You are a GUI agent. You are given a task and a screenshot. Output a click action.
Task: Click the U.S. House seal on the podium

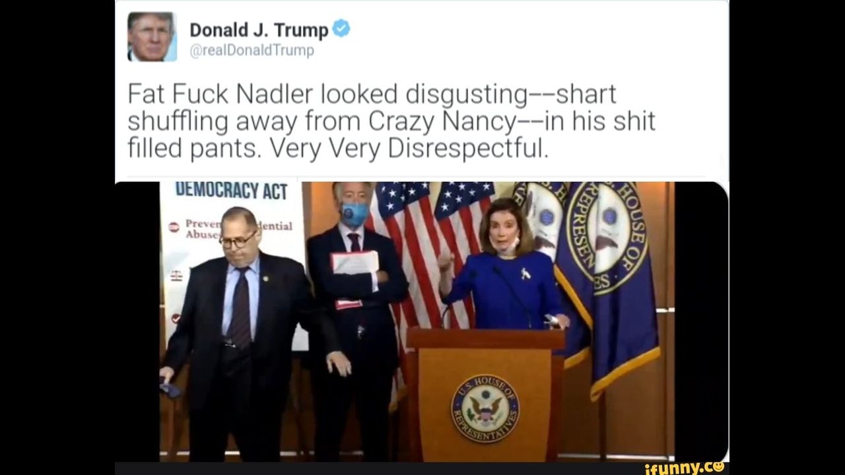coord(485,408)
